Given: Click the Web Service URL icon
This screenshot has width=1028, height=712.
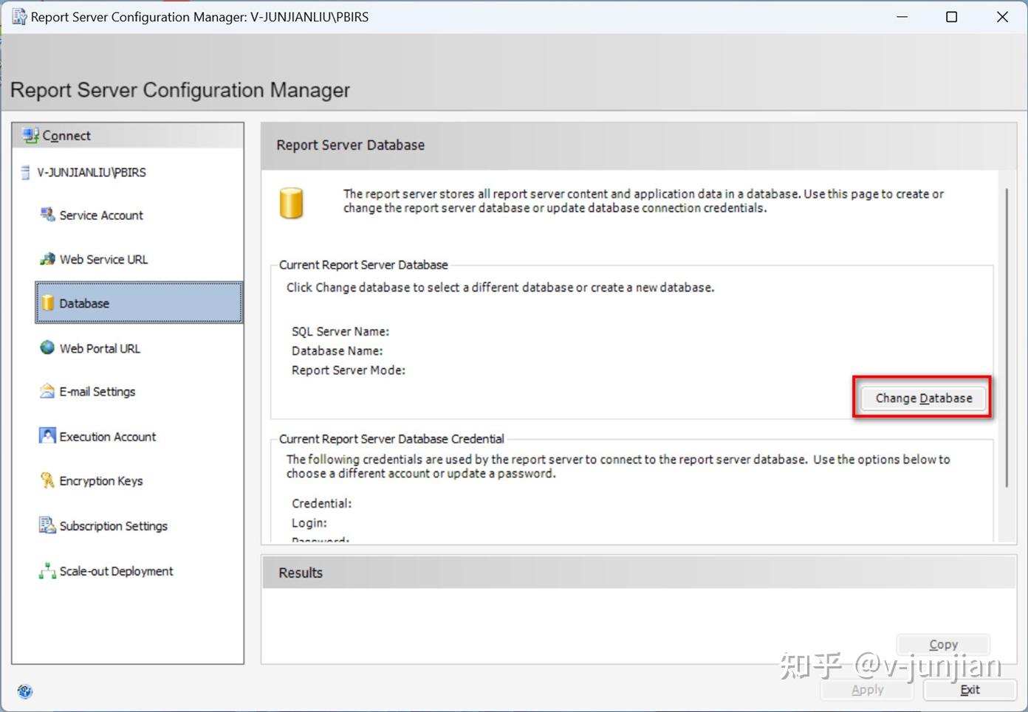Looking at the screenshot, I should pos(47,259).
